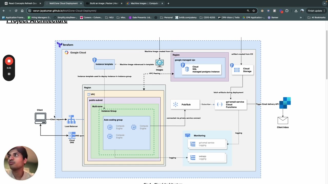Screen dimensions: 328x184
Task: Select the MultiZone Cloud Deployment tab
Action: tap(64, 3)
